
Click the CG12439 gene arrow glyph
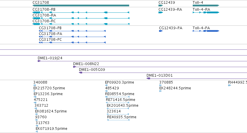(161, 5)
